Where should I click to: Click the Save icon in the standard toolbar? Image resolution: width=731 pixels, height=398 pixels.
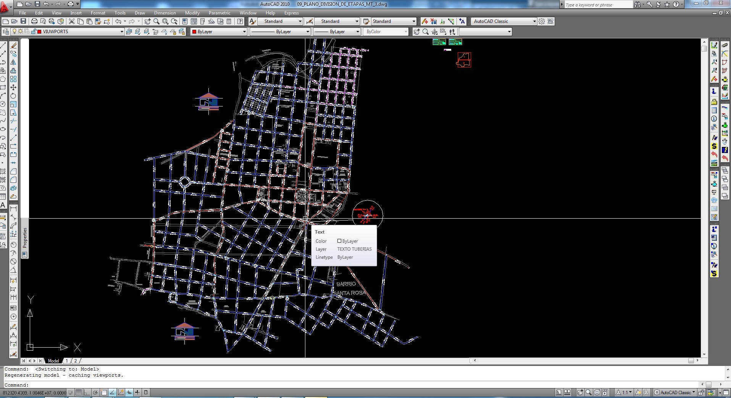tap(23, 21)
